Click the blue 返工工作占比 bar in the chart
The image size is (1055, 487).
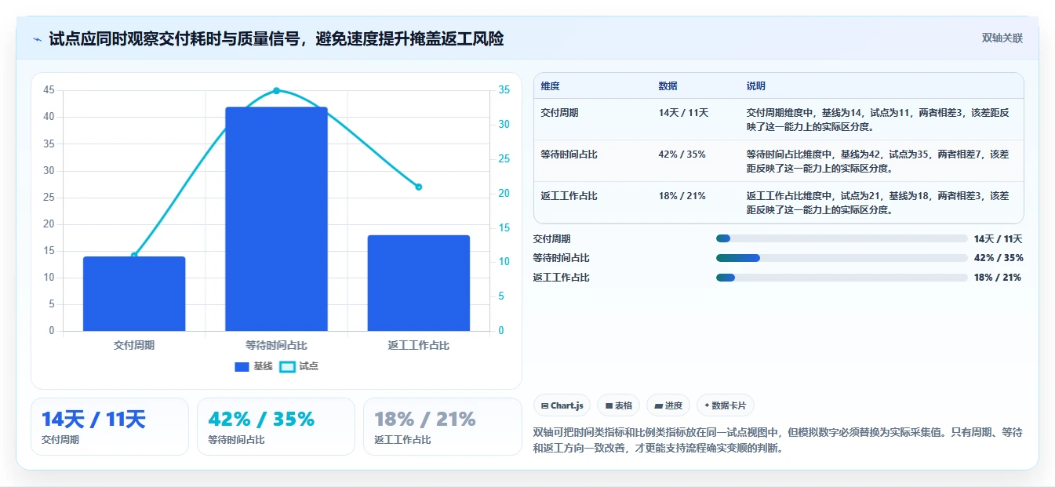pos(418,283)
